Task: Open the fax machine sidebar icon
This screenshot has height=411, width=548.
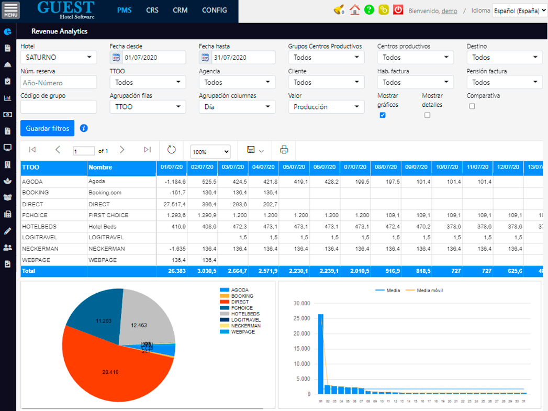Action: (7, 214)
